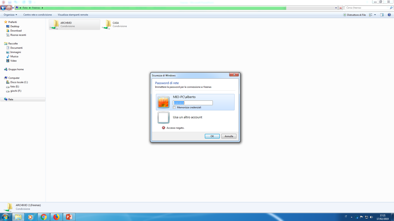This screenshot has width=394, height=221.
Task: Click Annulla in the password dialog
Action: click(229, 136)
